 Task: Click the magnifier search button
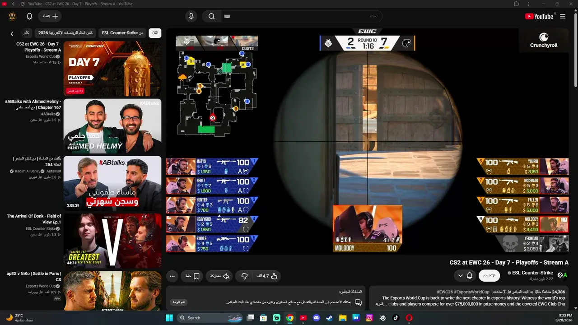(211, 16)
